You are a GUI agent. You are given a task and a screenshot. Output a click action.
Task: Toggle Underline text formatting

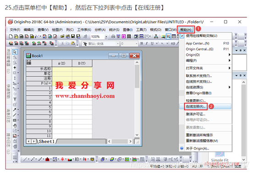152,43
